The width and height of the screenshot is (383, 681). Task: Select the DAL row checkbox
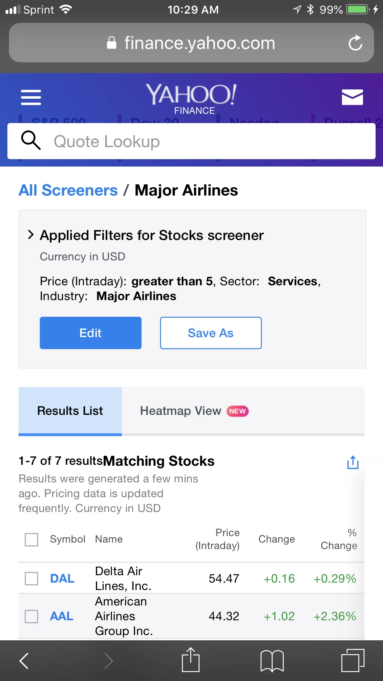point(31,579)
